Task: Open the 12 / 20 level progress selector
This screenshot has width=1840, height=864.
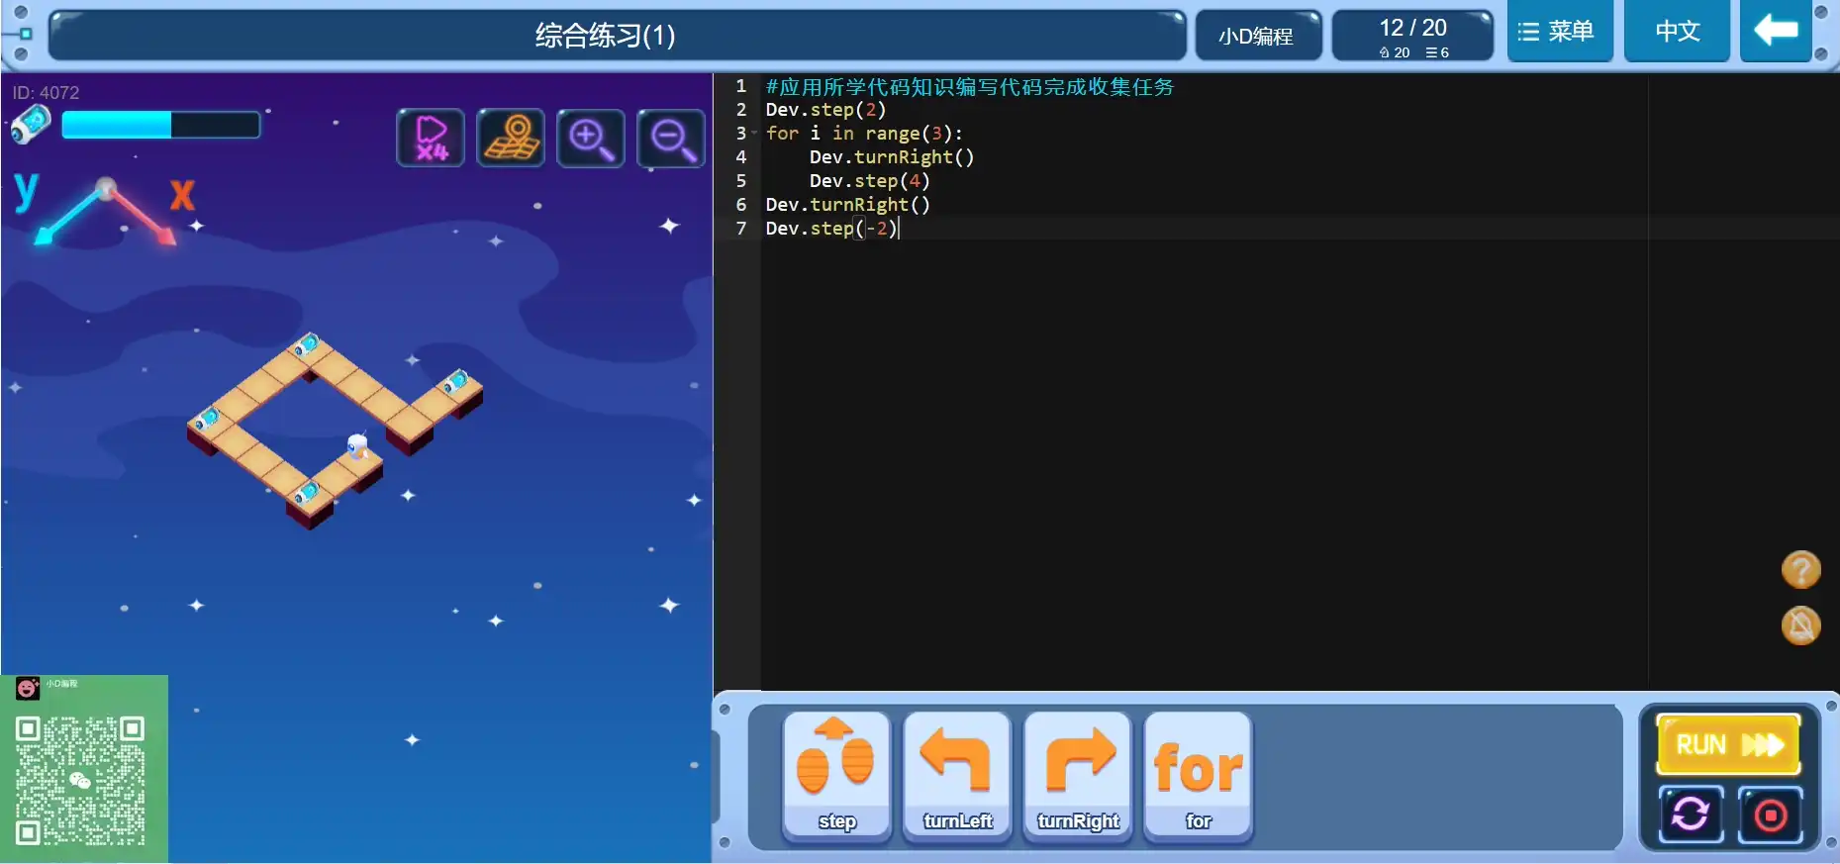Action: 1412,36
